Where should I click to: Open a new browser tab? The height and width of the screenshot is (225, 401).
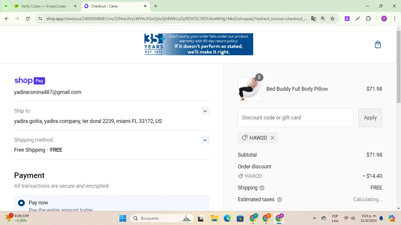156,6
